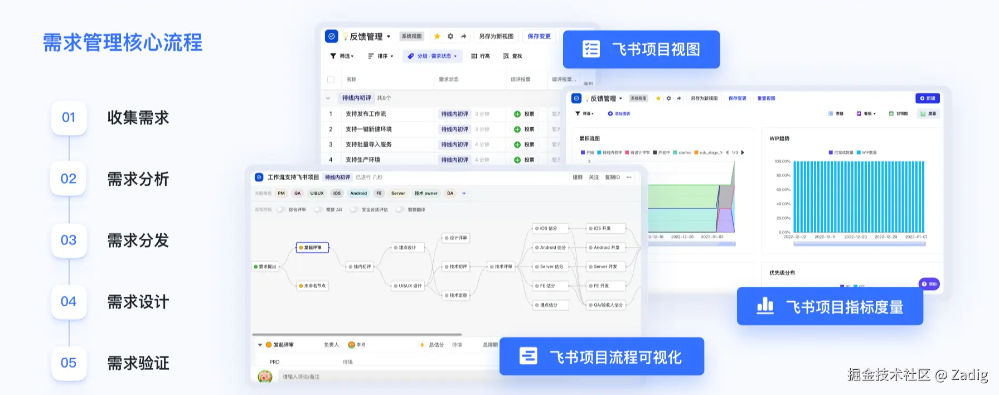Open the three-dots menu in workflow window
999x395 pixels.
(629, 177)
